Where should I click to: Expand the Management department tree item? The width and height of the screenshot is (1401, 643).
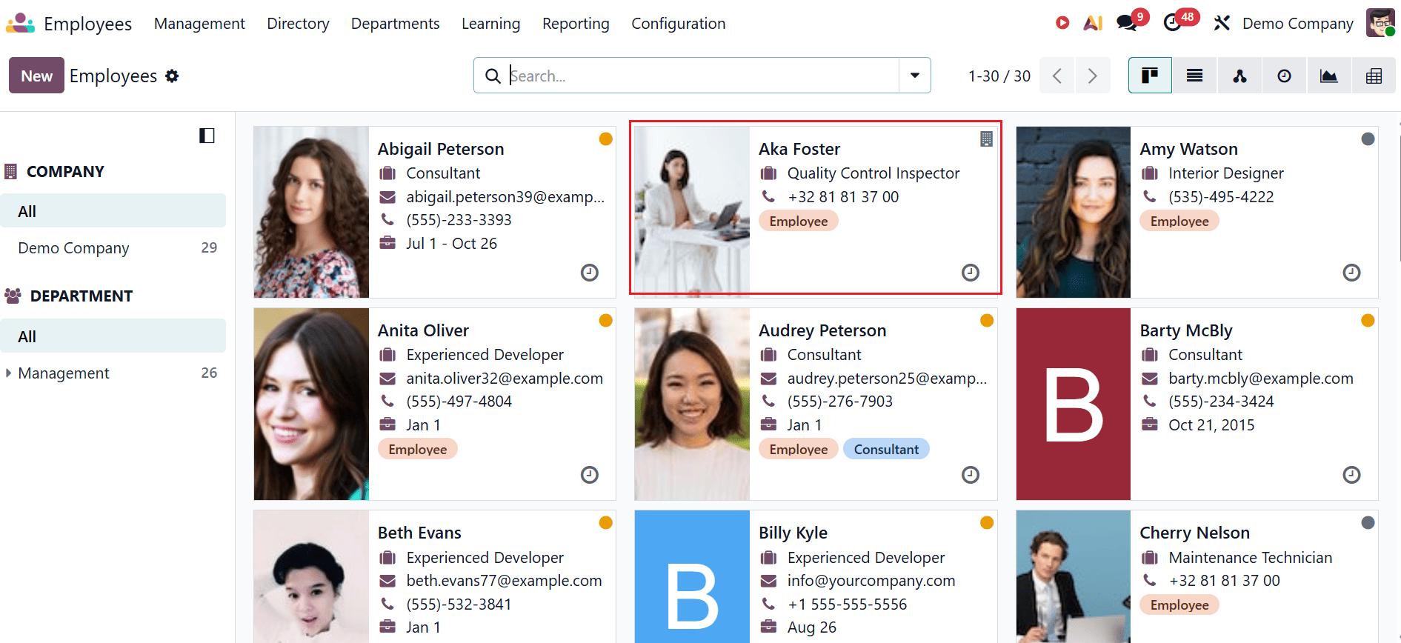[x=8, y=373]
